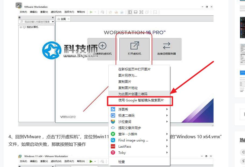
Task: Click the 创建新的虚拟机 plus icon tile
Action: click(102, 49)
